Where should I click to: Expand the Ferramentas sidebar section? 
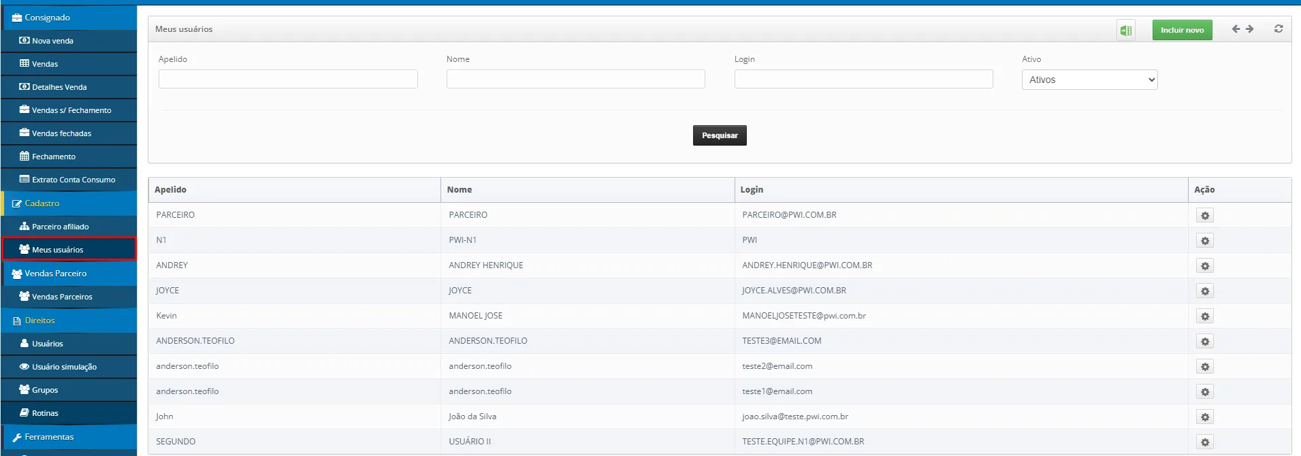coord(49,437)
